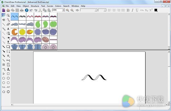Toggle Superscript X2 formatting

[x=151, y=10]
